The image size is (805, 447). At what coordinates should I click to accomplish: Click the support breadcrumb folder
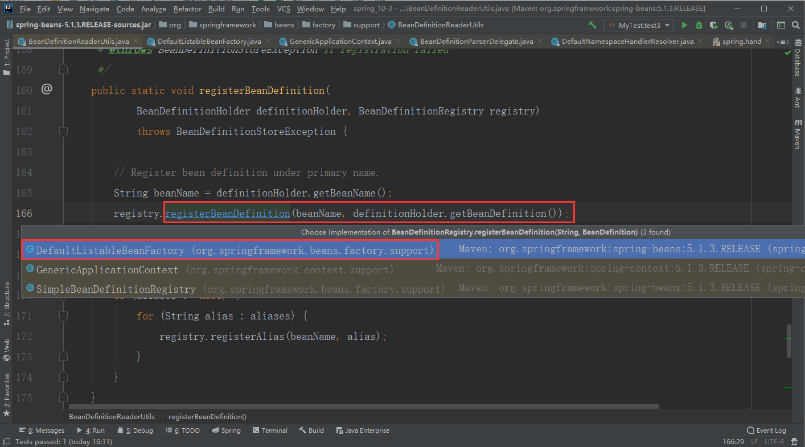[362, 25]
